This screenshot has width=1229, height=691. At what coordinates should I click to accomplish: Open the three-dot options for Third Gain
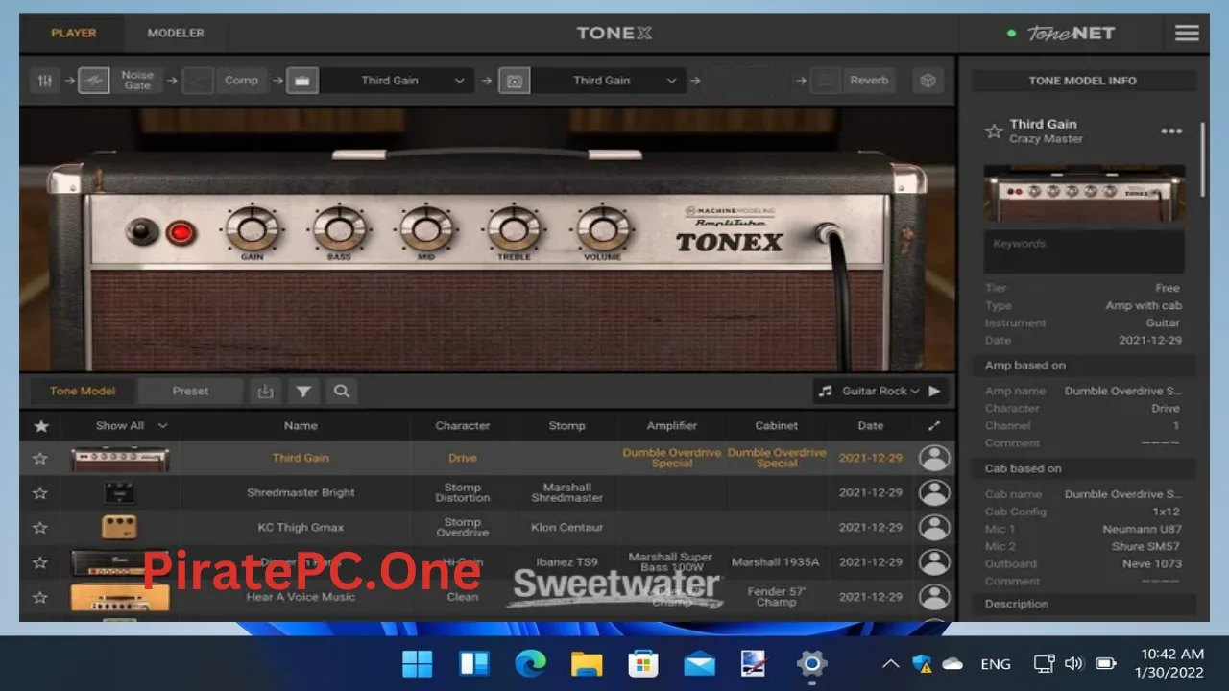[x=1171, y=131]
